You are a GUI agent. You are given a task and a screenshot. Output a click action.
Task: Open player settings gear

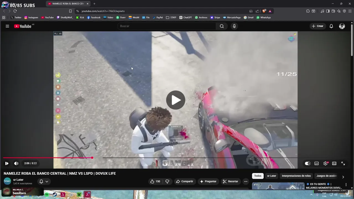[x=326, y=163]
